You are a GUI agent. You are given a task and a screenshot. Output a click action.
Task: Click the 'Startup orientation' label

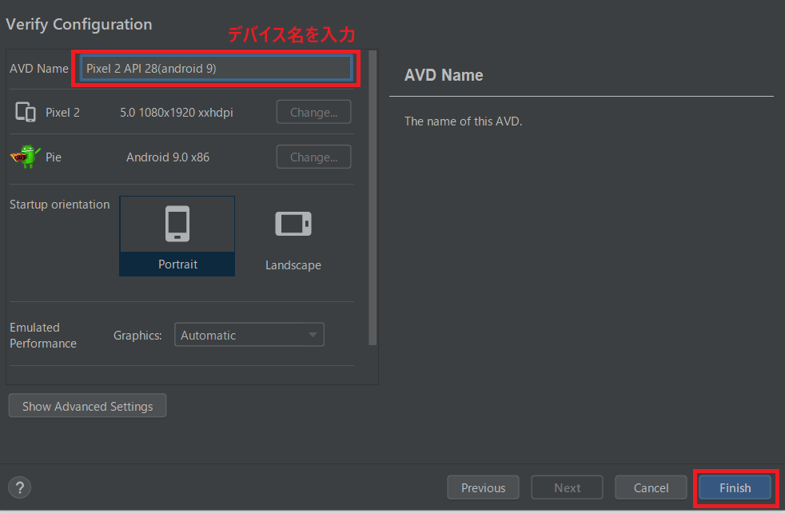click(x=60, y=205)
